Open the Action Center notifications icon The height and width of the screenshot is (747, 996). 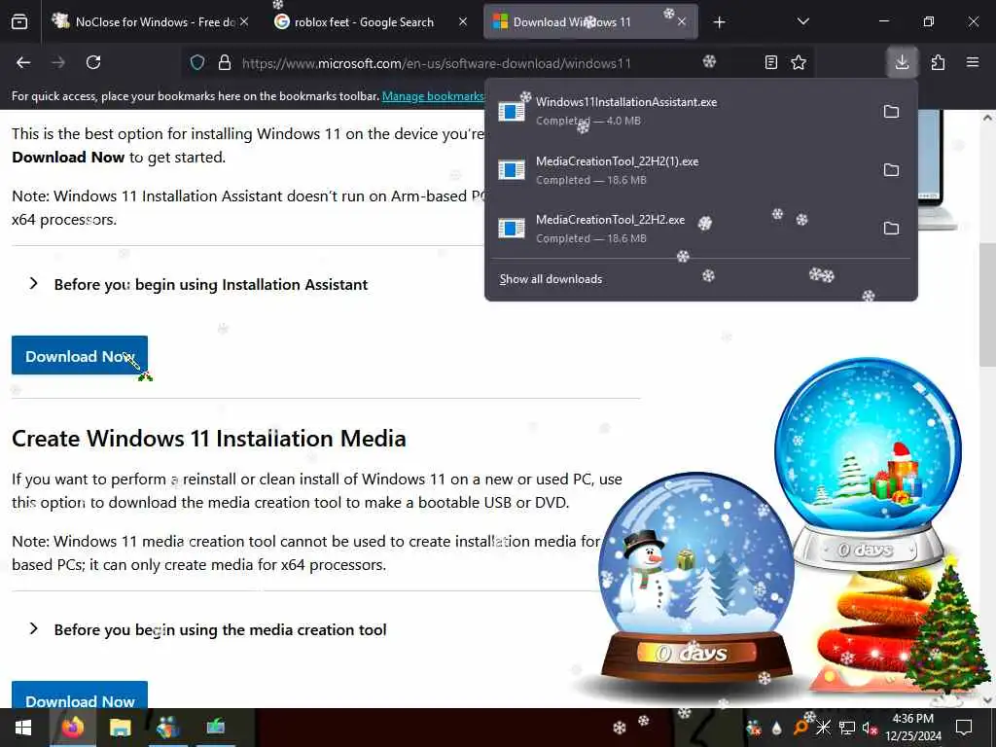[x=964, y=728]
